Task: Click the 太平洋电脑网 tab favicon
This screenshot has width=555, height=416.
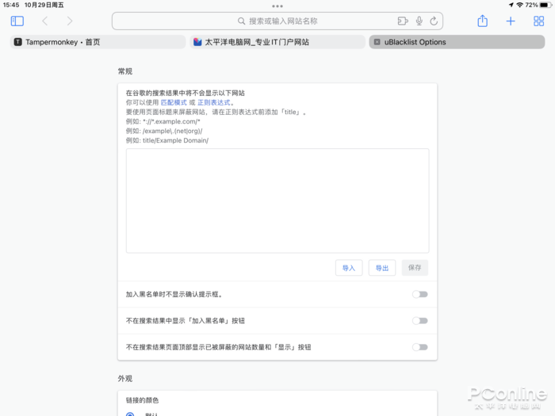Action: (197, 42)
